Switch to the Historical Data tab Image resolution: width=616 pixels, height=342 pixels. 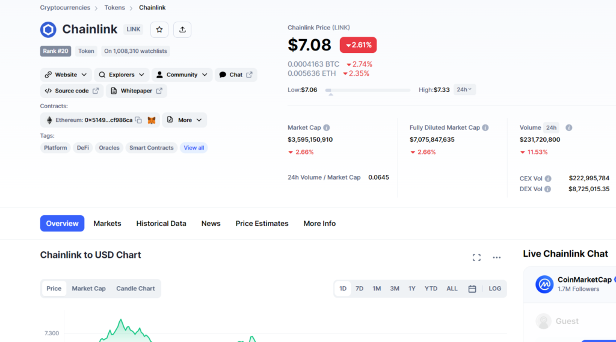point(161,224)
